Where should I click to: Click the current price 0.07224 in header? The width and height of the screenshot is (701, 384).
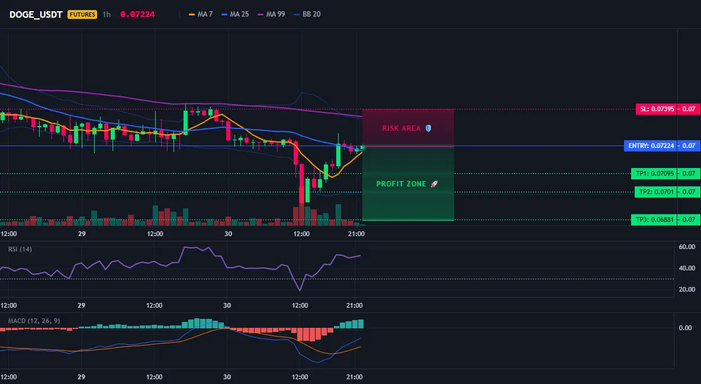137,14
